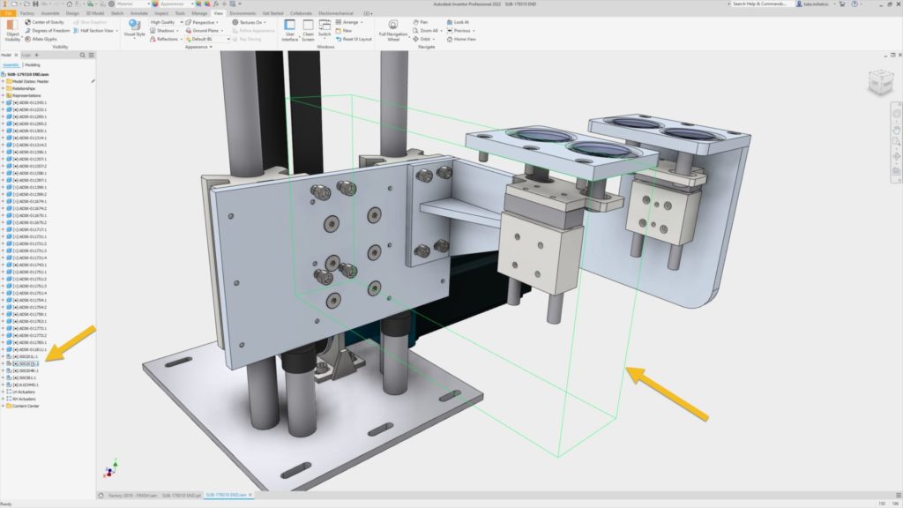Viewport: 903px width, 508px height.
Task: Click the ViewCube in the viewport
Action: 880,82
